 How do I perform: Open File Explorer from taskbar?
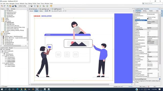25,89
